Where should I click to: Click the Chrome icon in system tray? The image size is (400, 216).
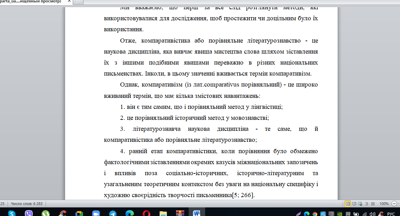tap(315, 214)
